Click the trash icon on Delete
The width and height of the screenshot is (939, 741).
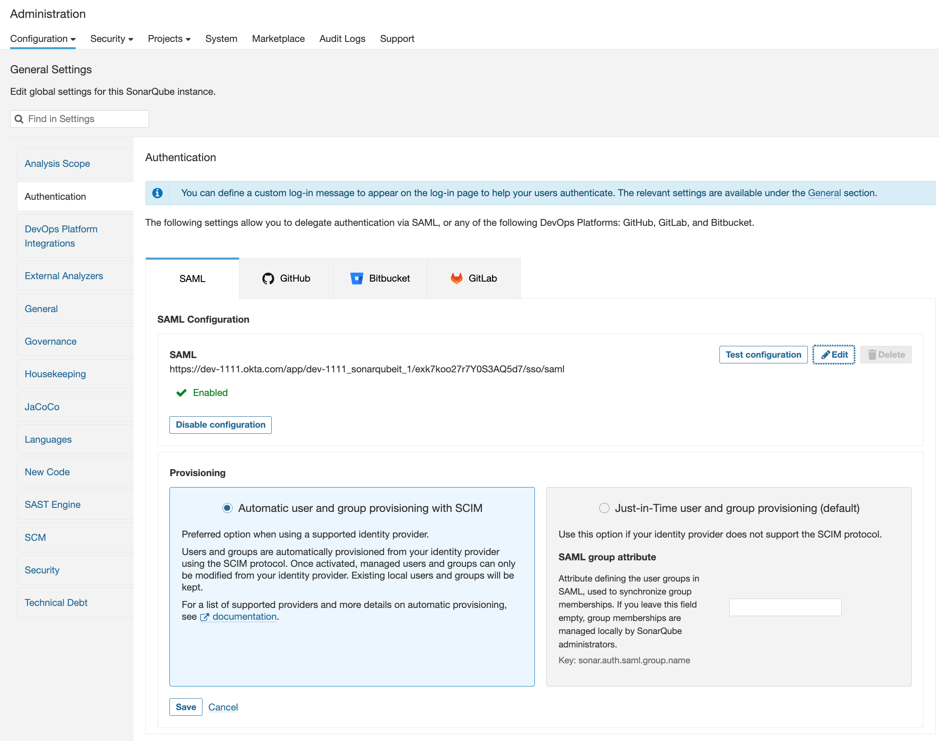click(x=872, y=355)
